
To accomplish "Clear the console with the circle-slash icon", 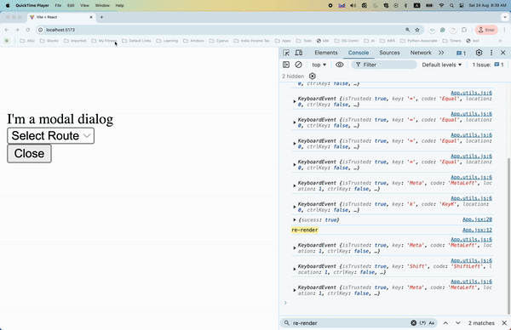I will point(298,65).
